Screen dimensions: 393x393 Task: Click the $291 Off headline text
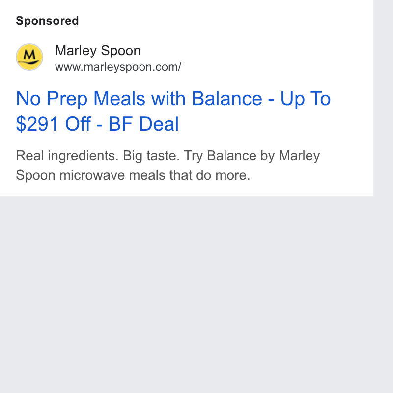[54, 124]
